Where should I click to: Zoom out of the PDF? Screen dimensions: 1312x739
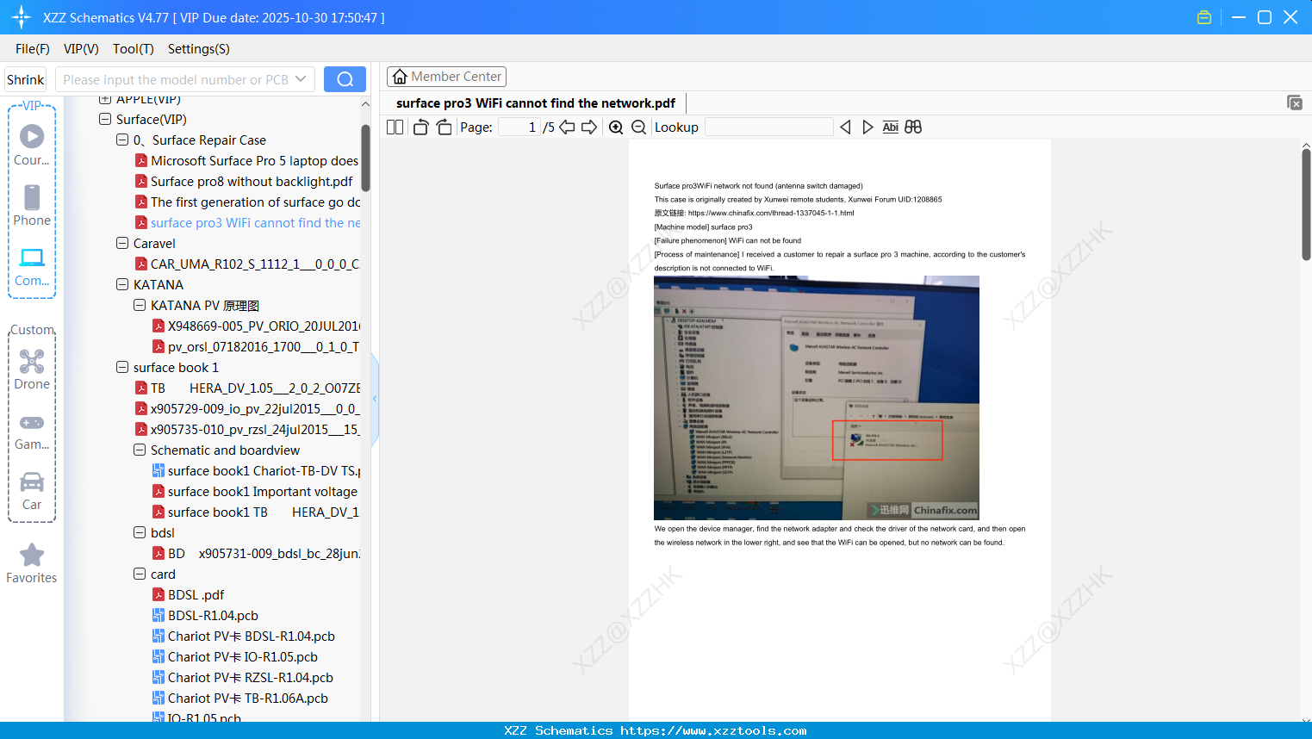click(x=638, y=127)
